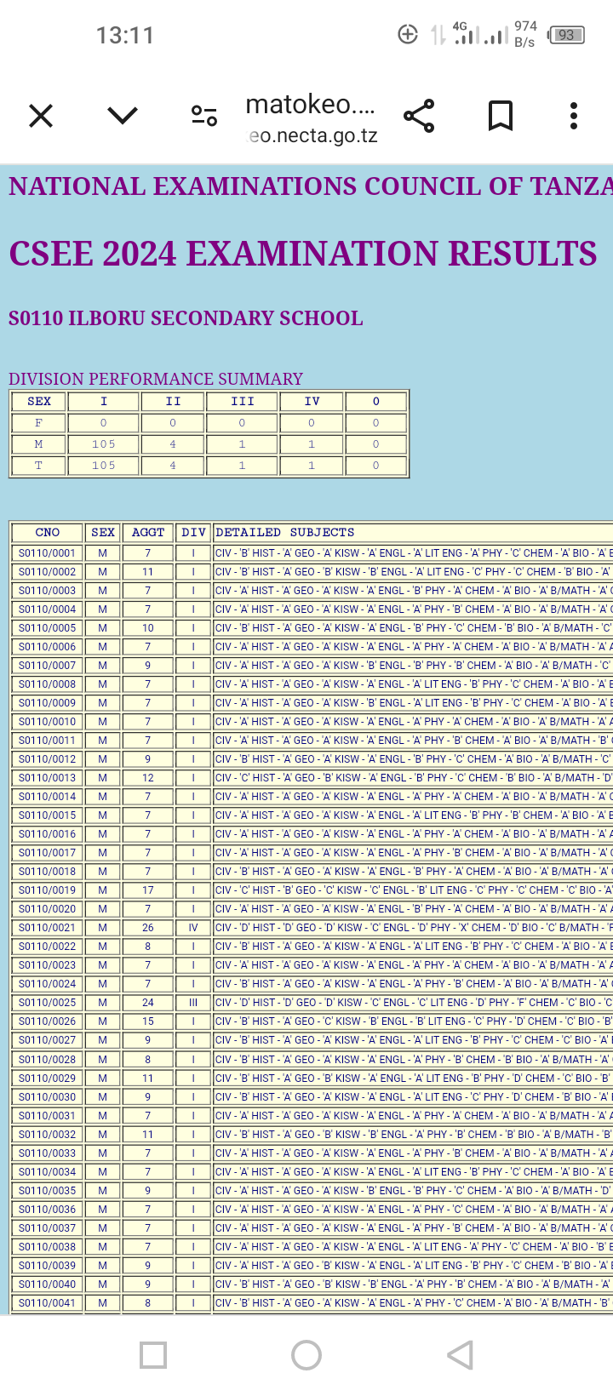Tap the matokeo.necta.go.tz address bar

311,118
